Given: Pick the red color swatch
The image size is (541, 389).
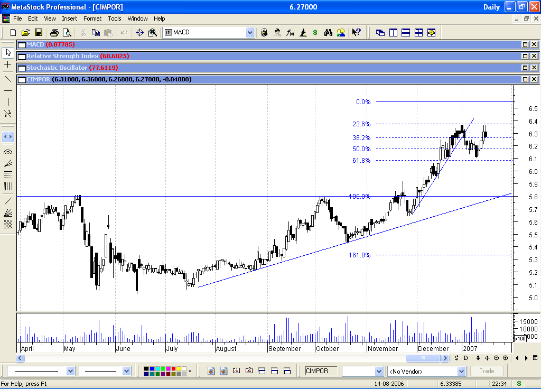Looking at the screenshot, I should click(173, 369).
